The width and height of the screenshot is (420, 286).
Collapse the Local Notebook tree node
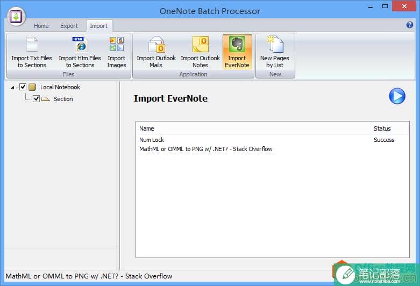click(12, 88)
